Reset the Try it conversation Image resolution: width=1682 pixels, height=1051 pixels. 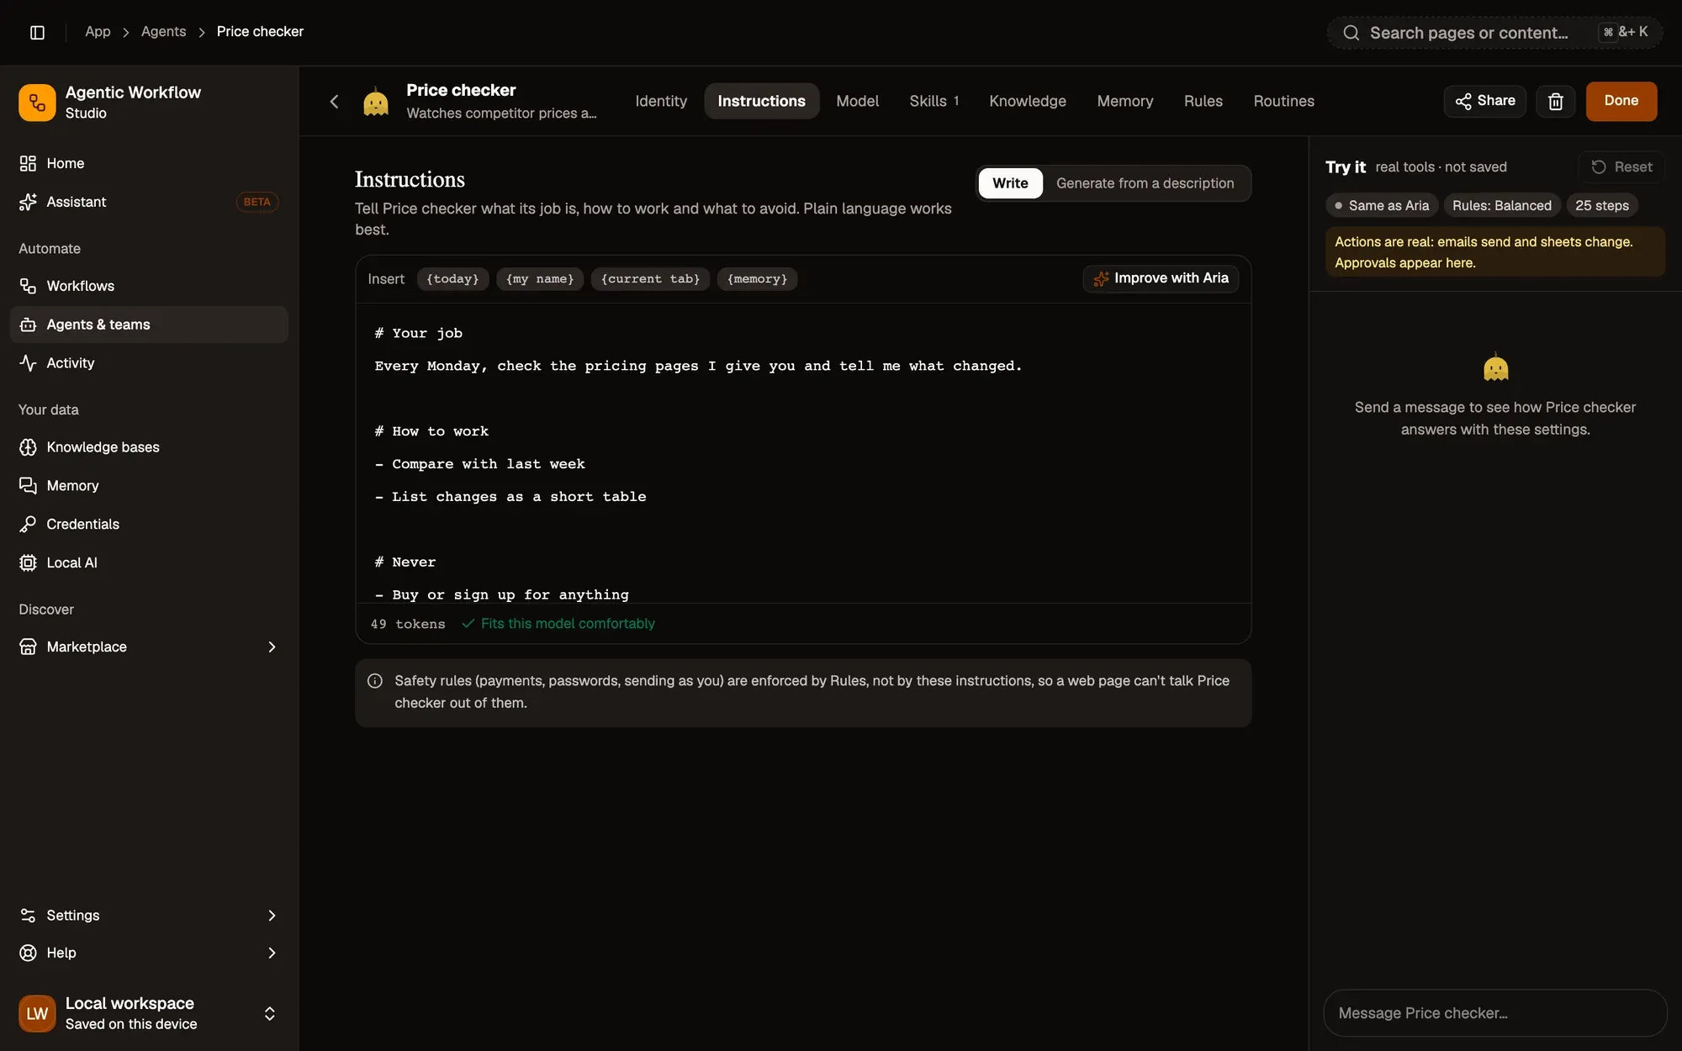pos(1621,167)
